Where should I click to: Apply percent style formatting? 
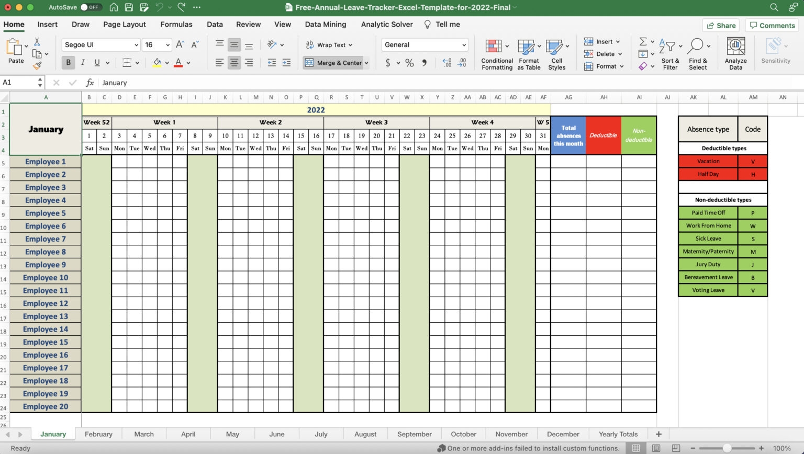409,63
